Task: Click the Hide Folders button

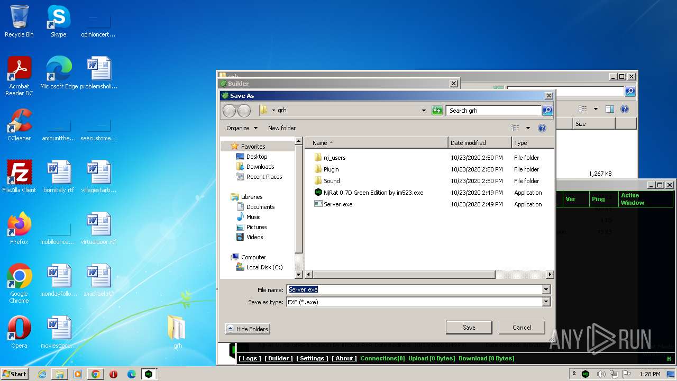Action: 248,329
